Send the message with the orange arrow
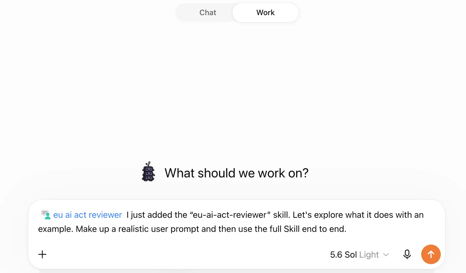This screenshot has width=466, height=273. click(431, 254)
